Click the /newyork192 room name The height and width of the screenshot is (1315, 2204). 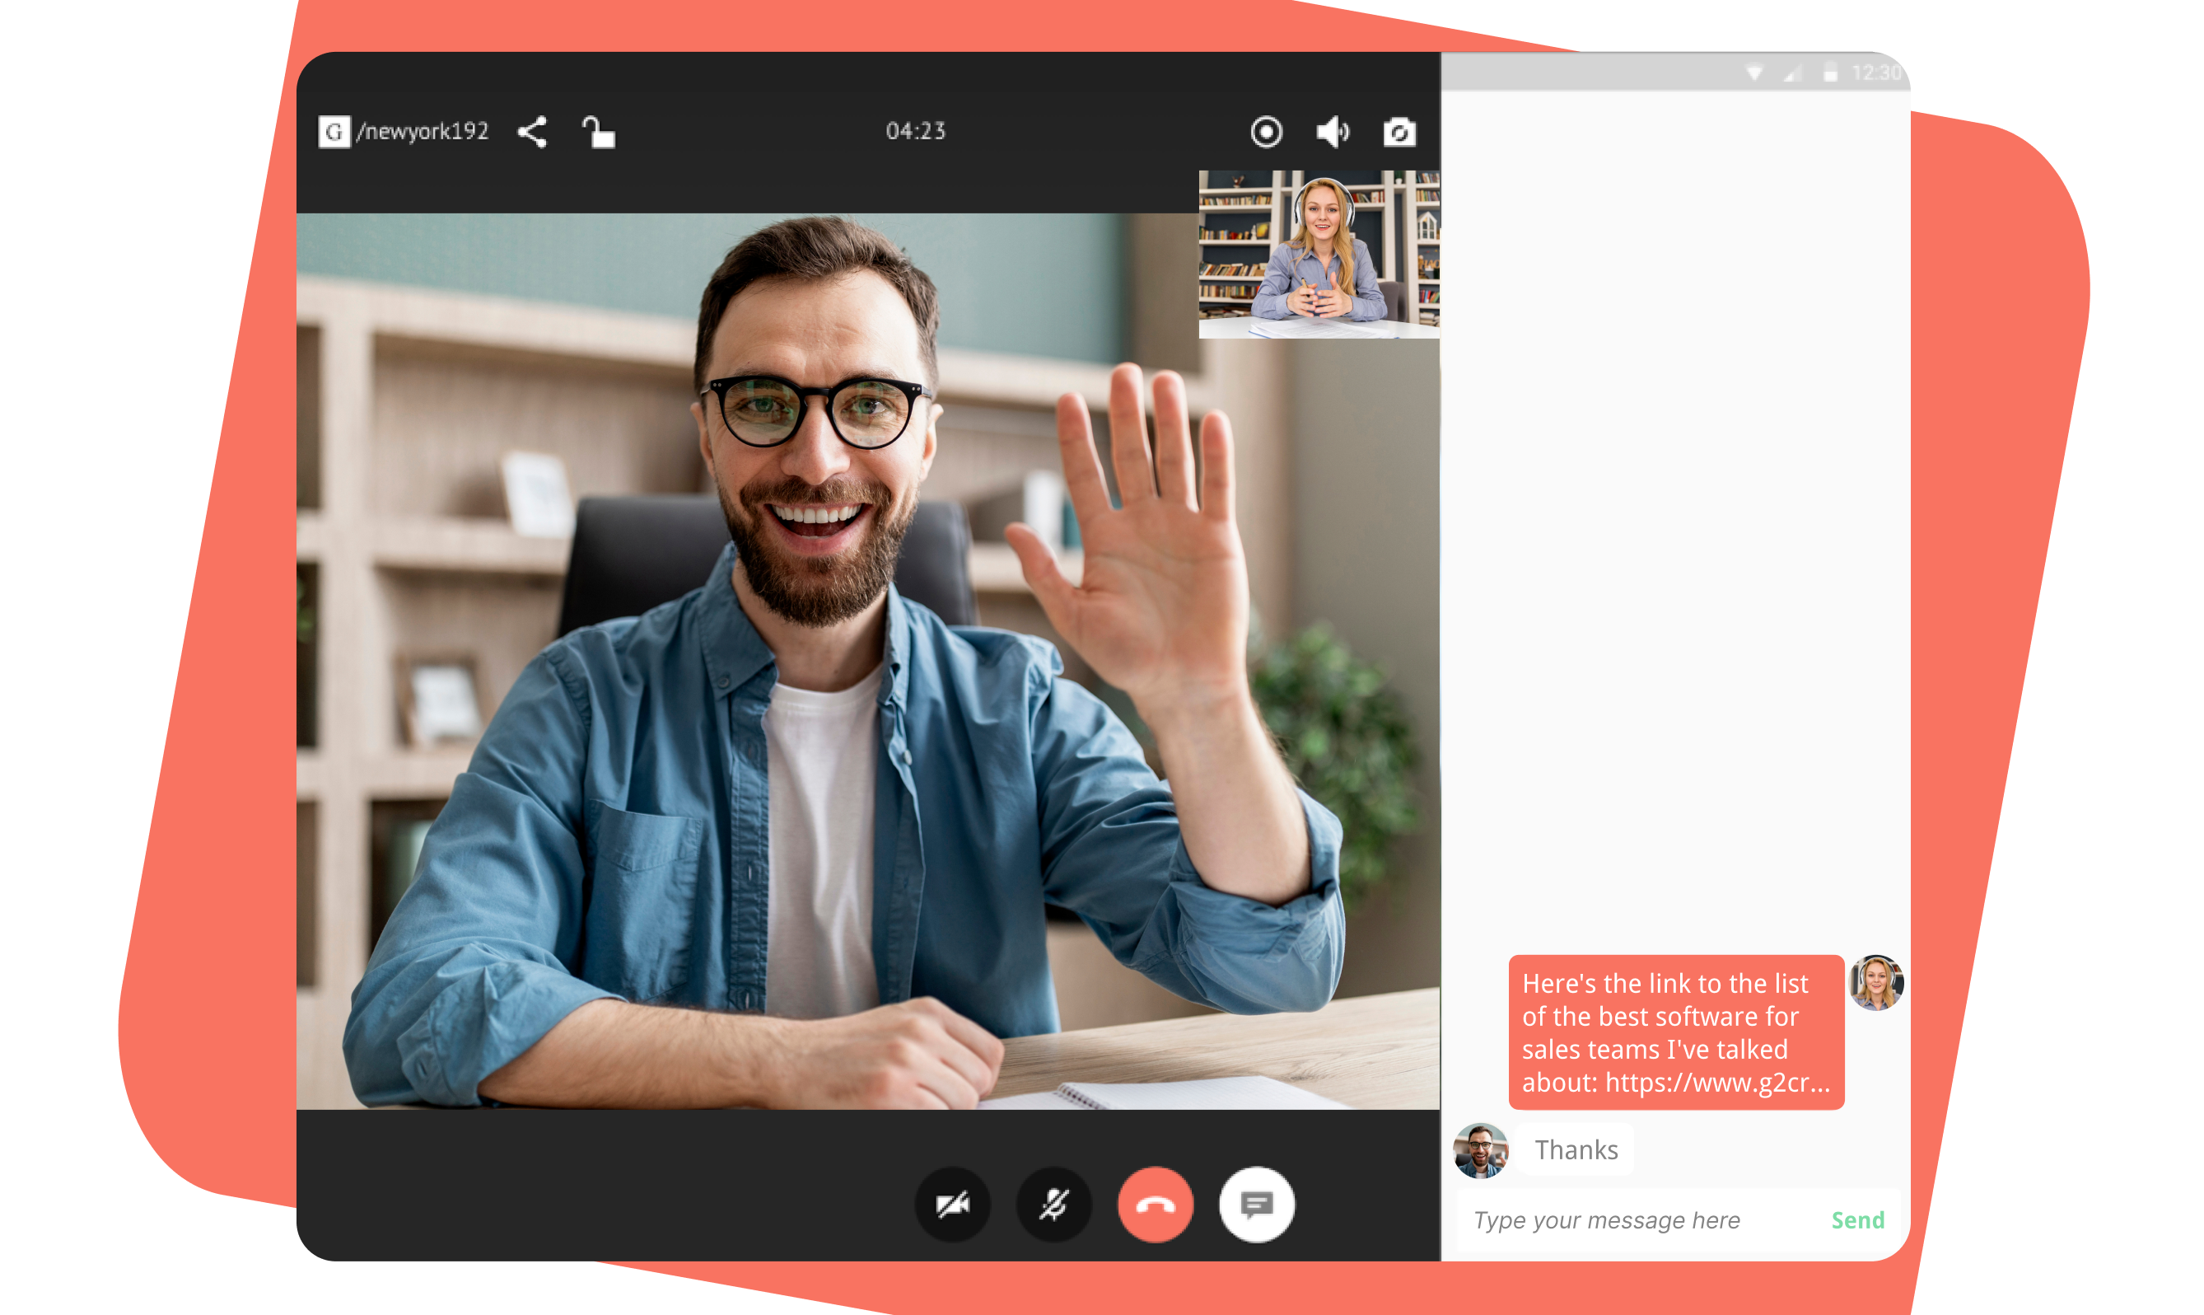pos(423,132)
